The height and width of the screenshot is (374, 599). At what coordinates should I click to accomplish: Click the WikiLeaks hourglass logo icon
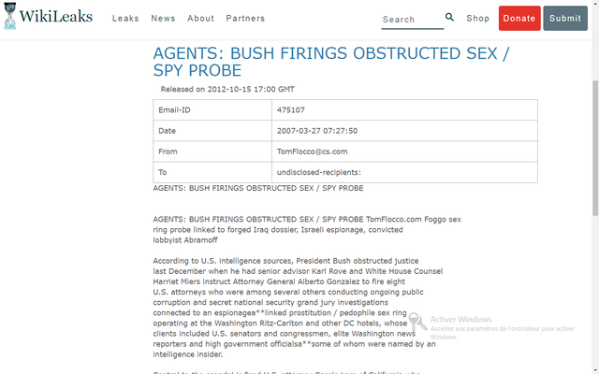[x=10, y=16]
